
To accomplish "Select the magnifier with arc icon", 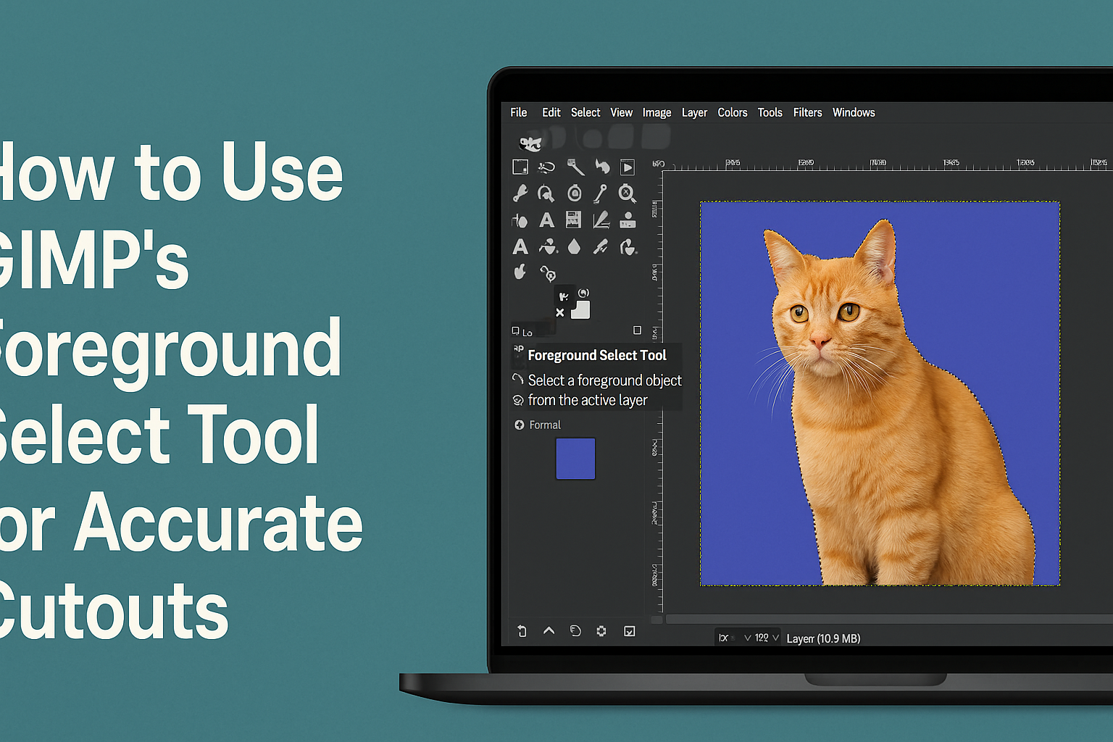I will pos(546,193).
